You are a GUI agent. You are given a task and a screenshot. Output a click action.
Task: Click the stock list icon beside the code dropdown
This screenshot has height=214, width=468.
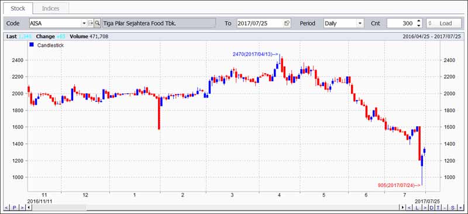(x=91, y=23)
